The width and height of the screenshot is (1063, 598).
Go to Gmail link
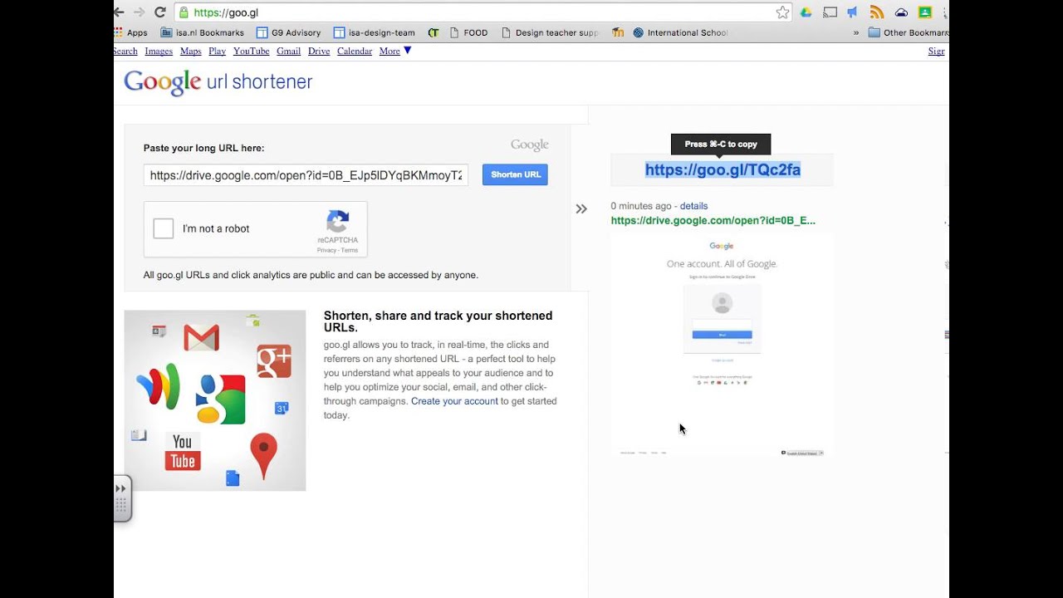click(289, 51)
